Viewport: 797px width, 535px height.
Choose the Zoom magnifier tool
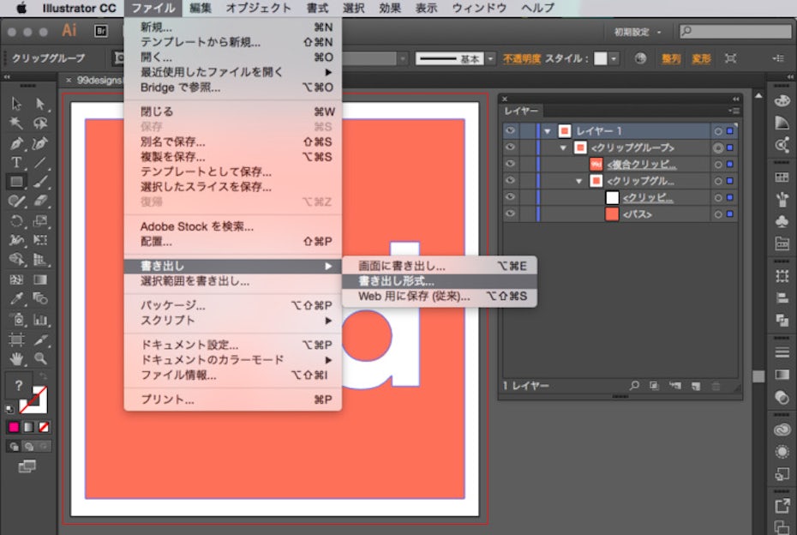[x=39, y=358]
